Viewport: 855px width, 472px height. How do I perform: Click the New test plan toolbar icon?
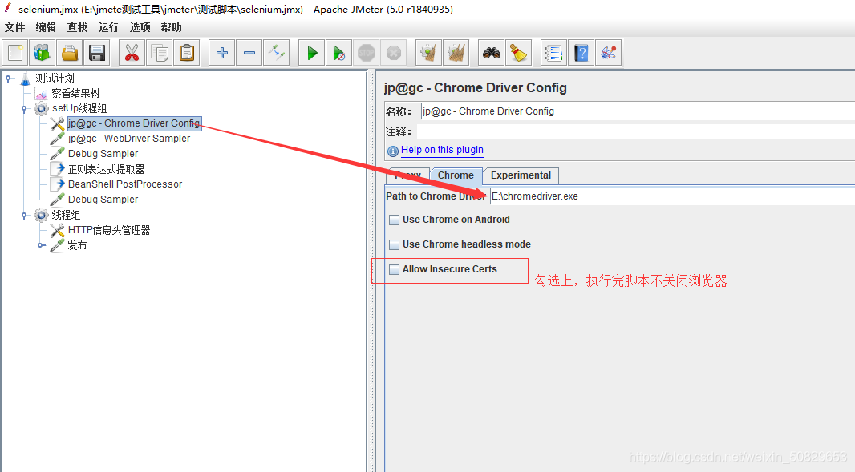(15, 53)
